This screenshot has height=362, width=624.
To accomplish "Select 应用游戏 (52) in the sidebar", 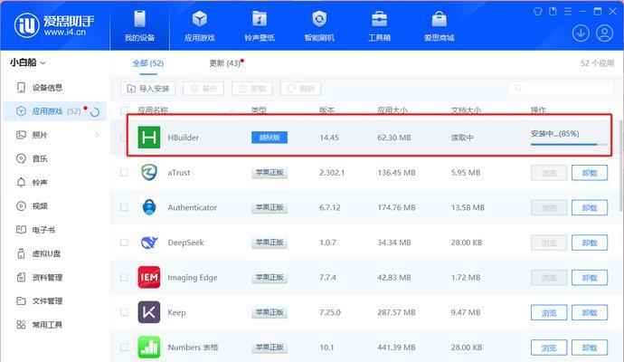I will (x=56, y=111).
